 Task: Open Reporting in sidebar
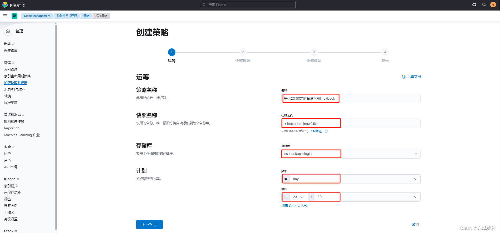[x=12, y=128]
